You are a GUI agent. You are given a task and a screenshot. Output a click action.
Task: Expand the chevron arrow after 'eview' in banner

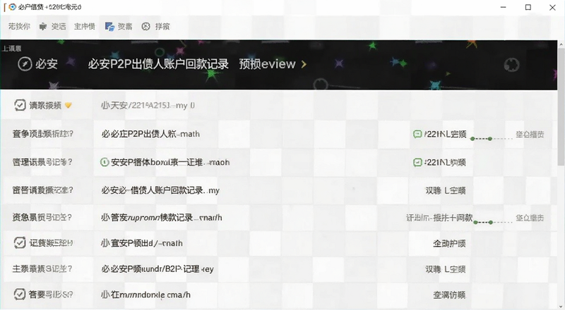tap(304, 64)
